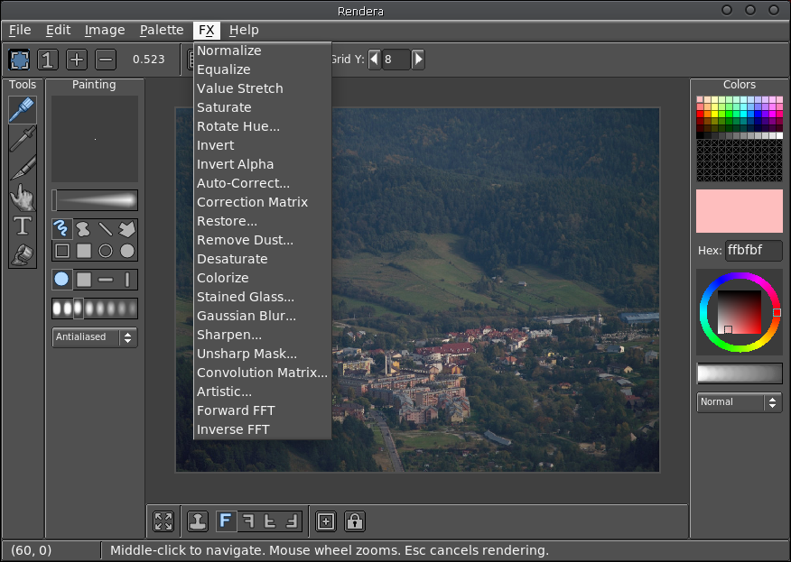Open Remove Dust... dialog

point(263,241)
